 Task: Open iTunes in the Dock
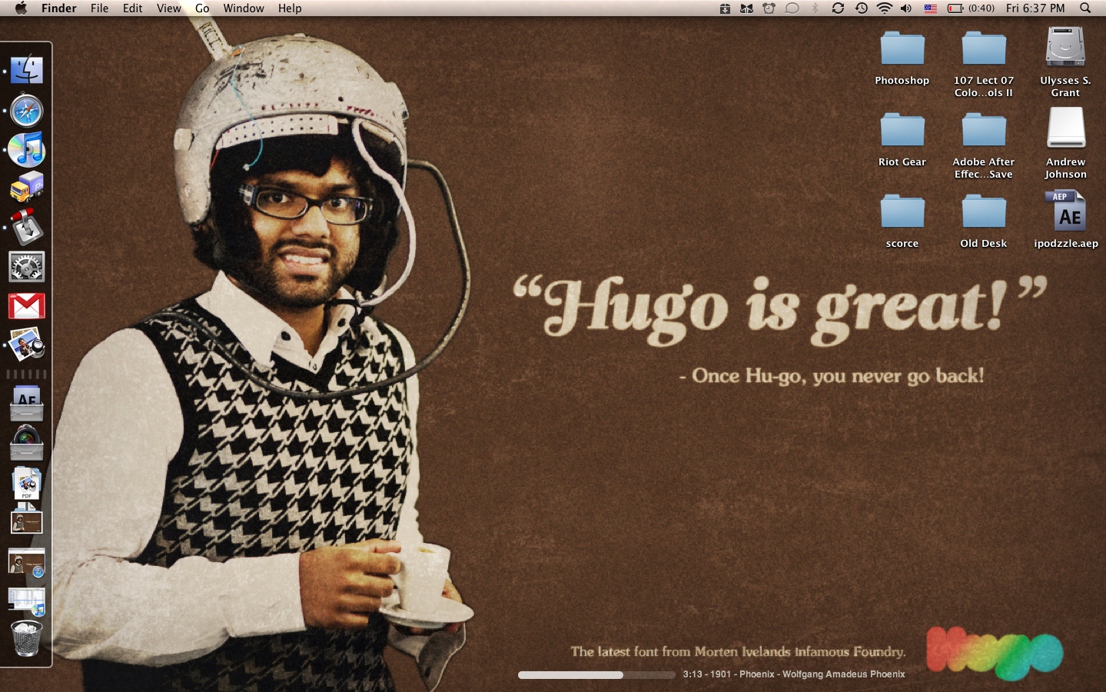tap(26, 150)
